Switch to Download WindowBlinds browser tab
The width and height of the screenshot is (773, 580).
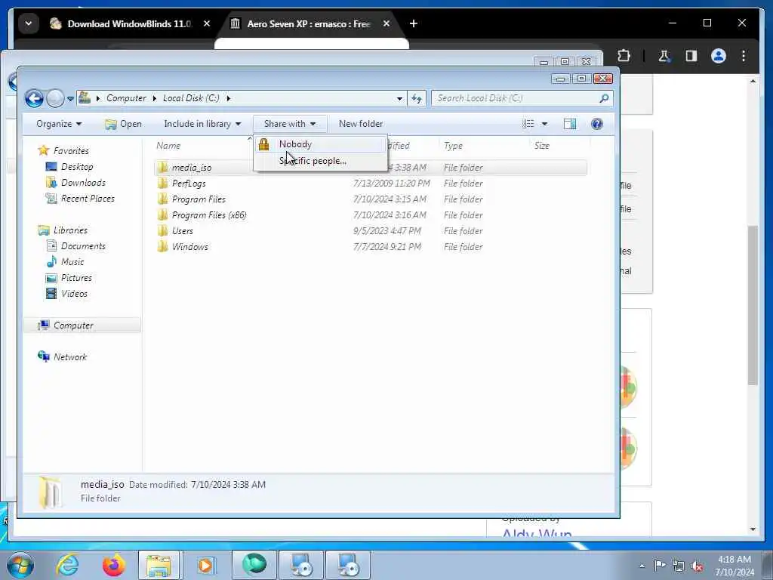point(128,23)
